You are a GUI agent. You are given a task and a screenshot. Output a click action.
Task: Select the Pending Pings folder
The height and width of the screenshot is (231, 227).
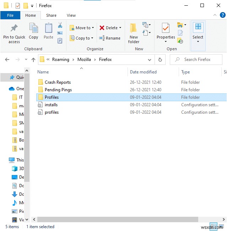pos(58,90)
